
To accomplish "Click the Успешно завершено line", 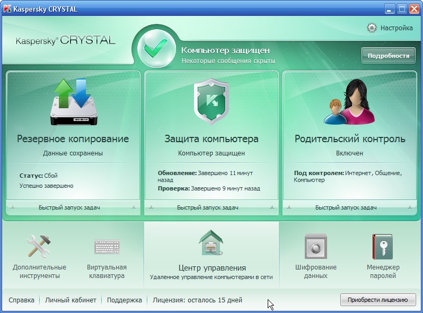I will point(47,186).
